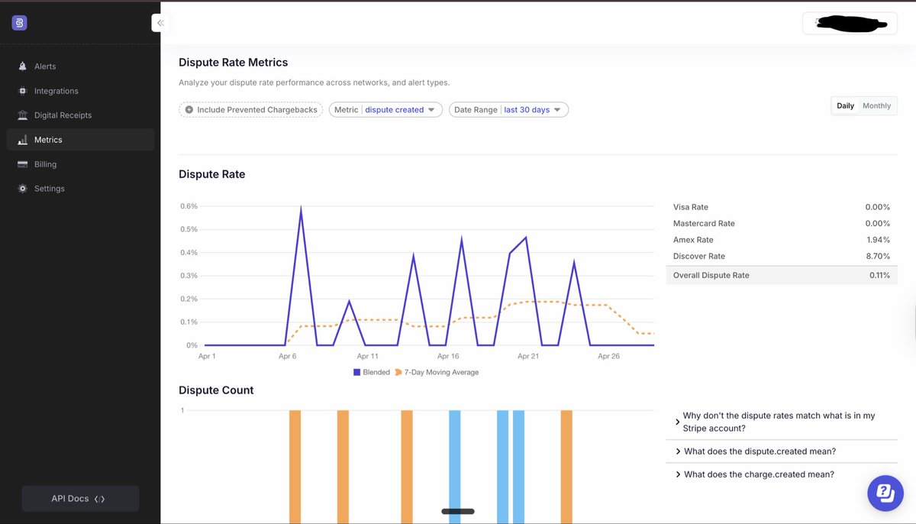
Task: Click the redacted account button at top right
Action: (850, 24)
